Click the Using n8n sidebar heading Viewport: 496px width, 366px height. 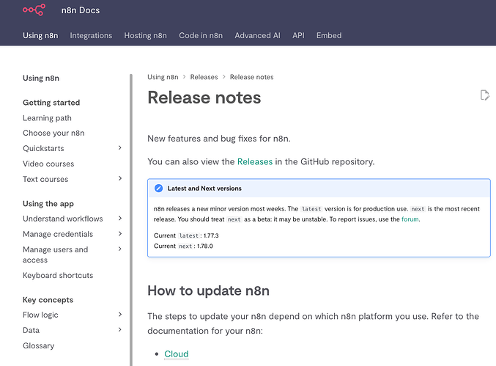(41, 78)
